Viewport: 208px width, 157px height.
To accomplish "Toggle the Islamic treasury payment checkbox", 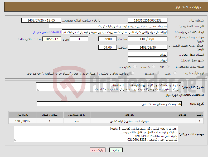I will tap(132, 73).
